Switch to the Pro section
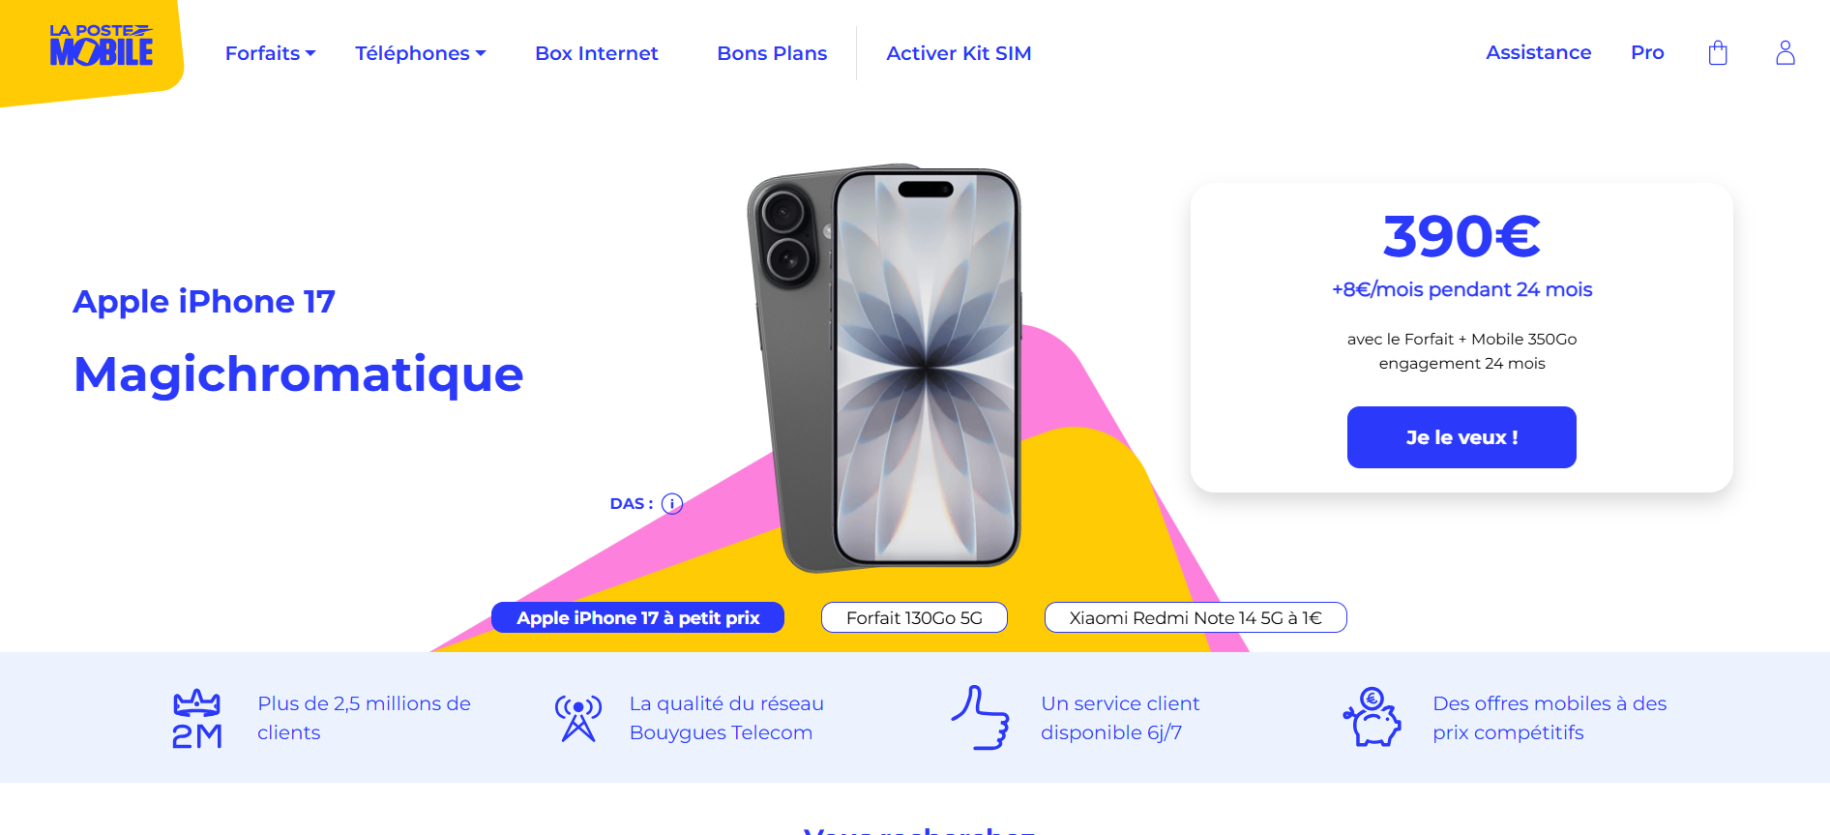Screen dimensions: 1830x835 click(x=1647, y=52)
